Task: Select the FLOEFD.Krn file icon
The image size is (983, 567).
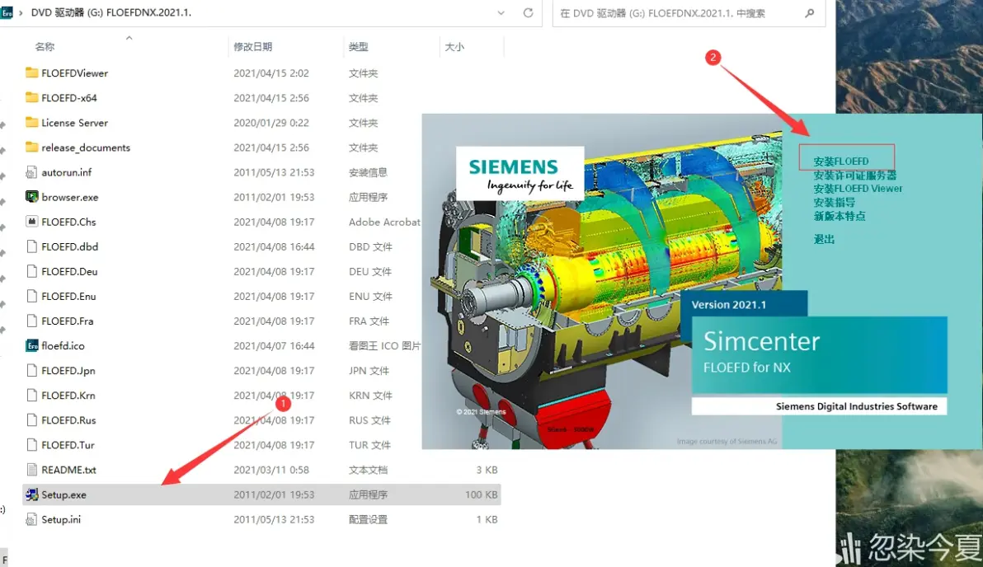Action: (x=32, y=396)
